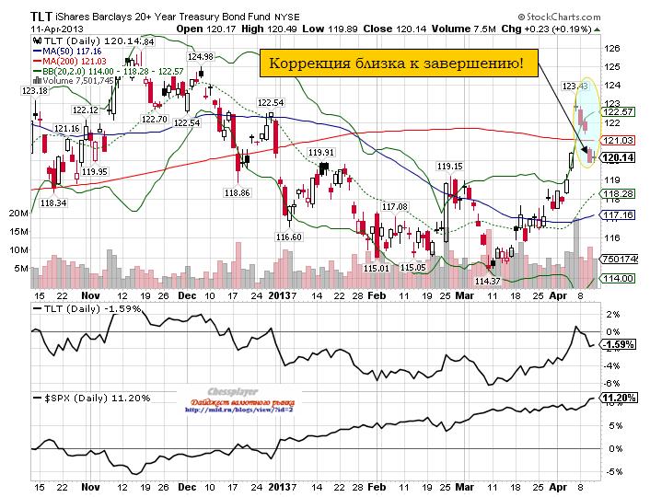Click the 114.37 March low price label

486,281
